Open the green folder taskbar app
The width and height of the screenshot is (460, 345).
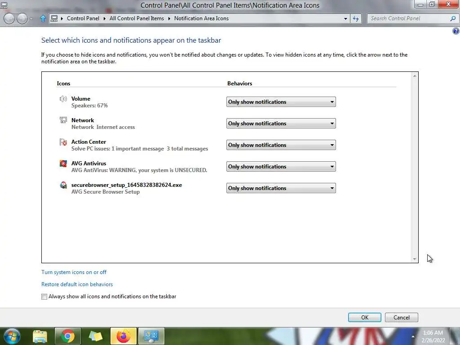95,336
